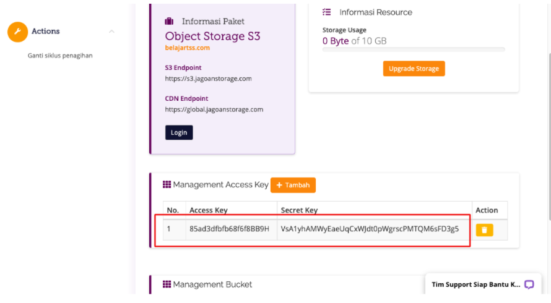The width and height of the screenshot is (551, 303).
Task: Click the Management Bucket grid icon
Action: 167,284
